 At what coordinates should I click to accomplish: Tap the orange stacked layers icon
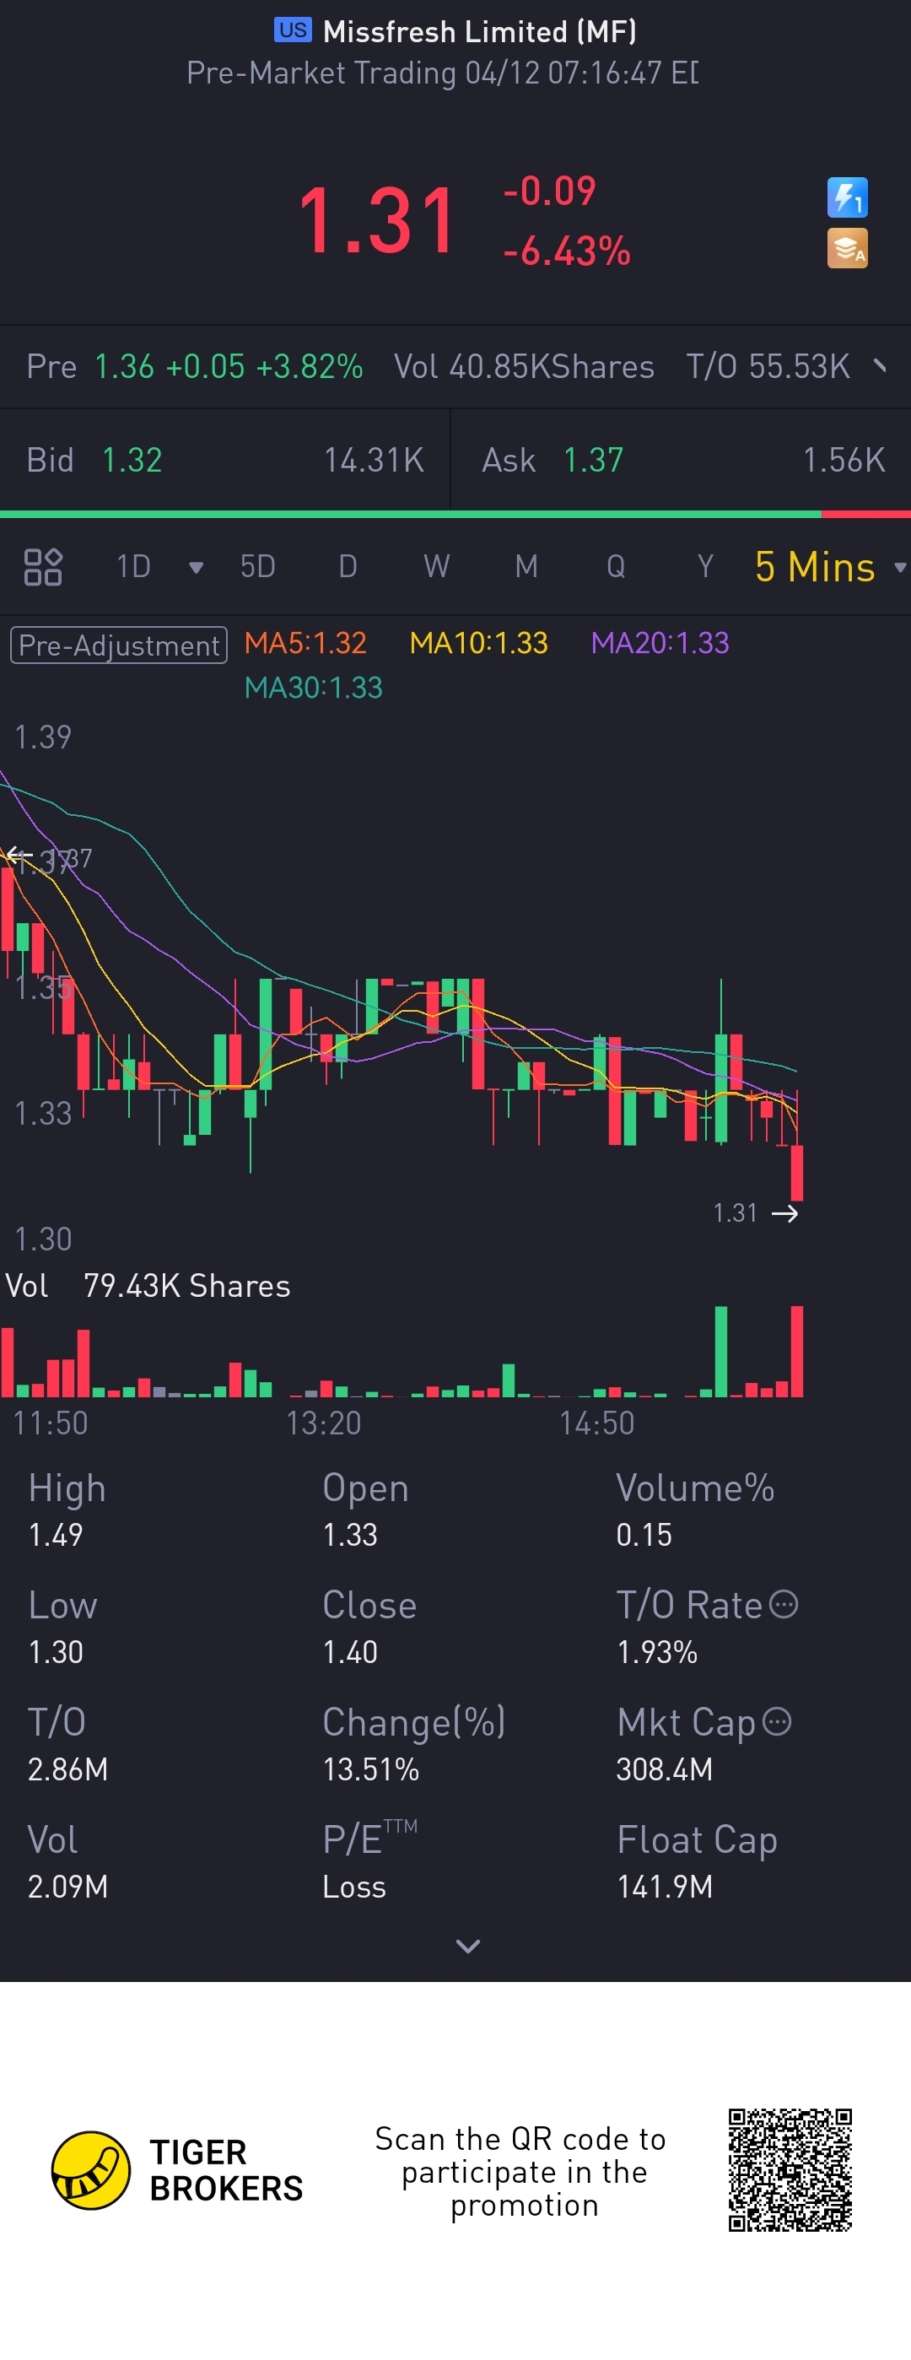(847, 248)
